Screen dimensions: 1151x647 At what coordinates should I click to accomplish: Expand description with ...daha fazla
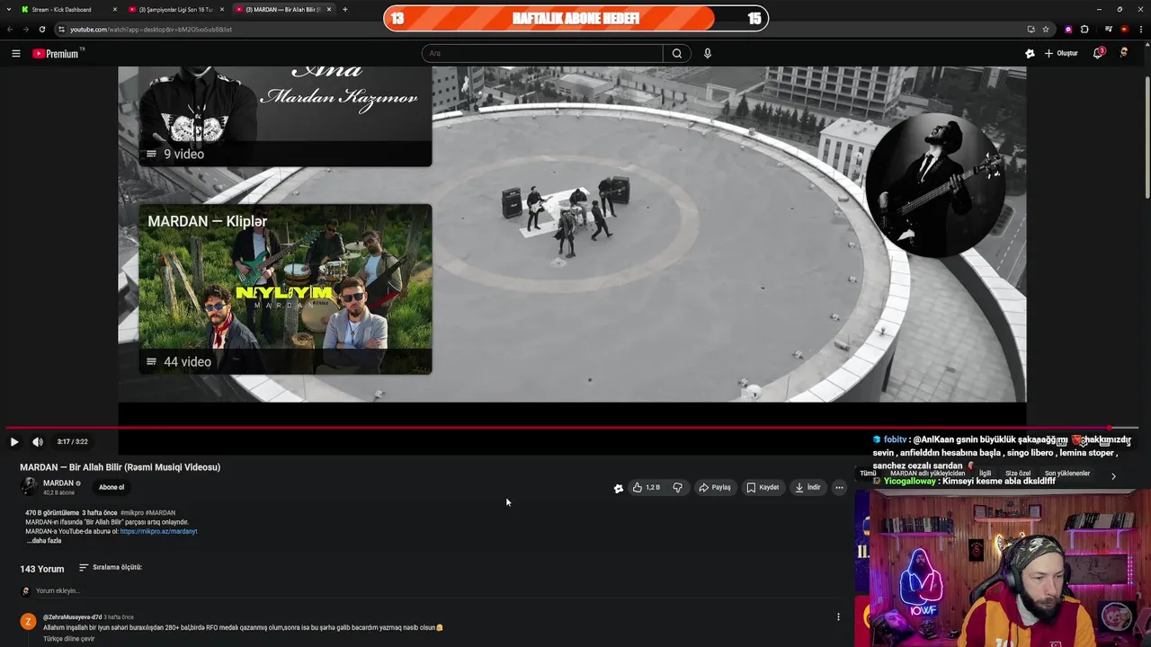(44, 541)
